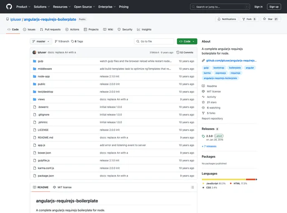Open the gulp folder icon
The width and height of the screenshot is (287, 213).
click(x=34, y=61)
